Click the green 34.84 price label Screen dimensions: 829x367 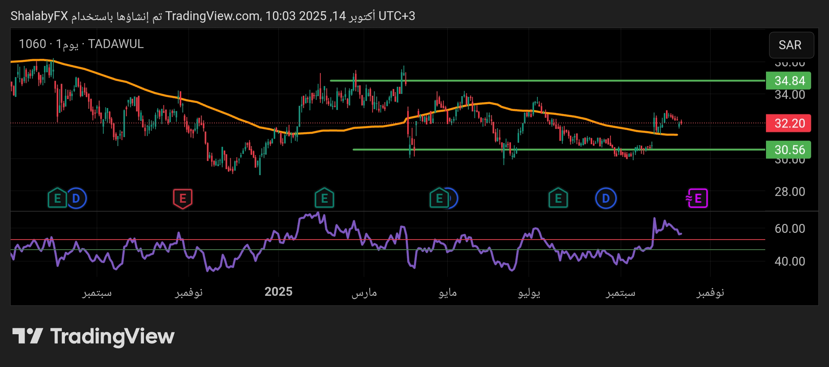[788, 81]
